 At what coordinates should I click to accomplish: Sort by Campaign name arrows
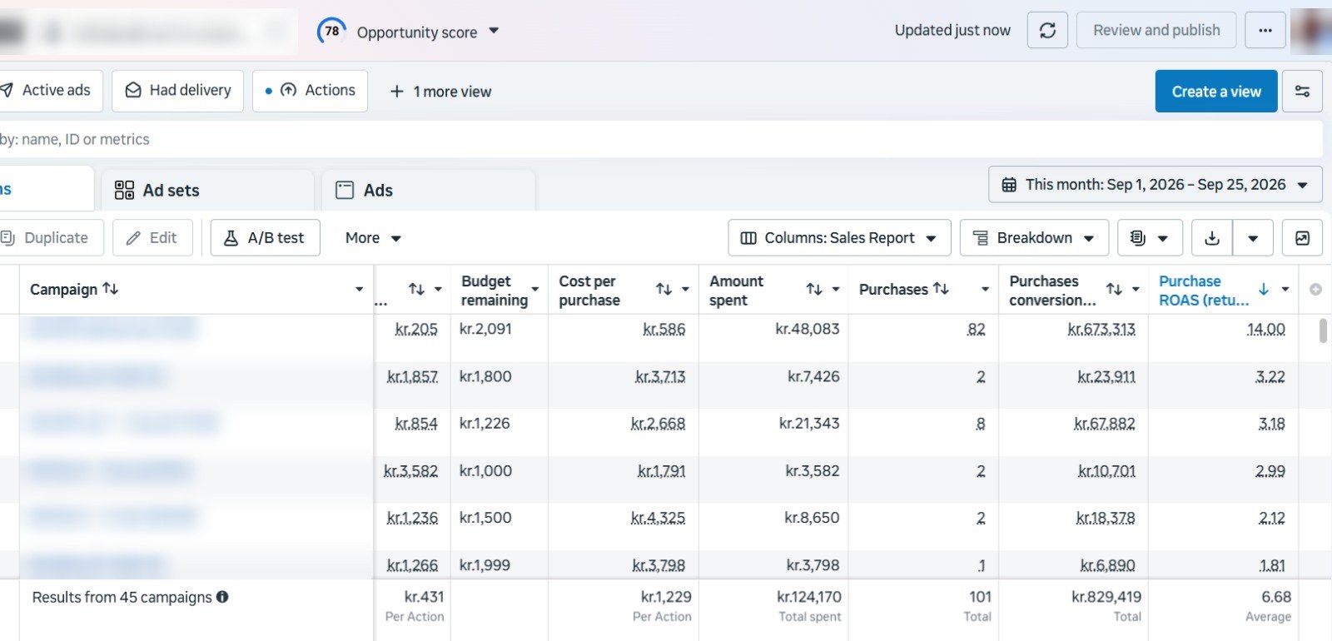tap(111, 289)
